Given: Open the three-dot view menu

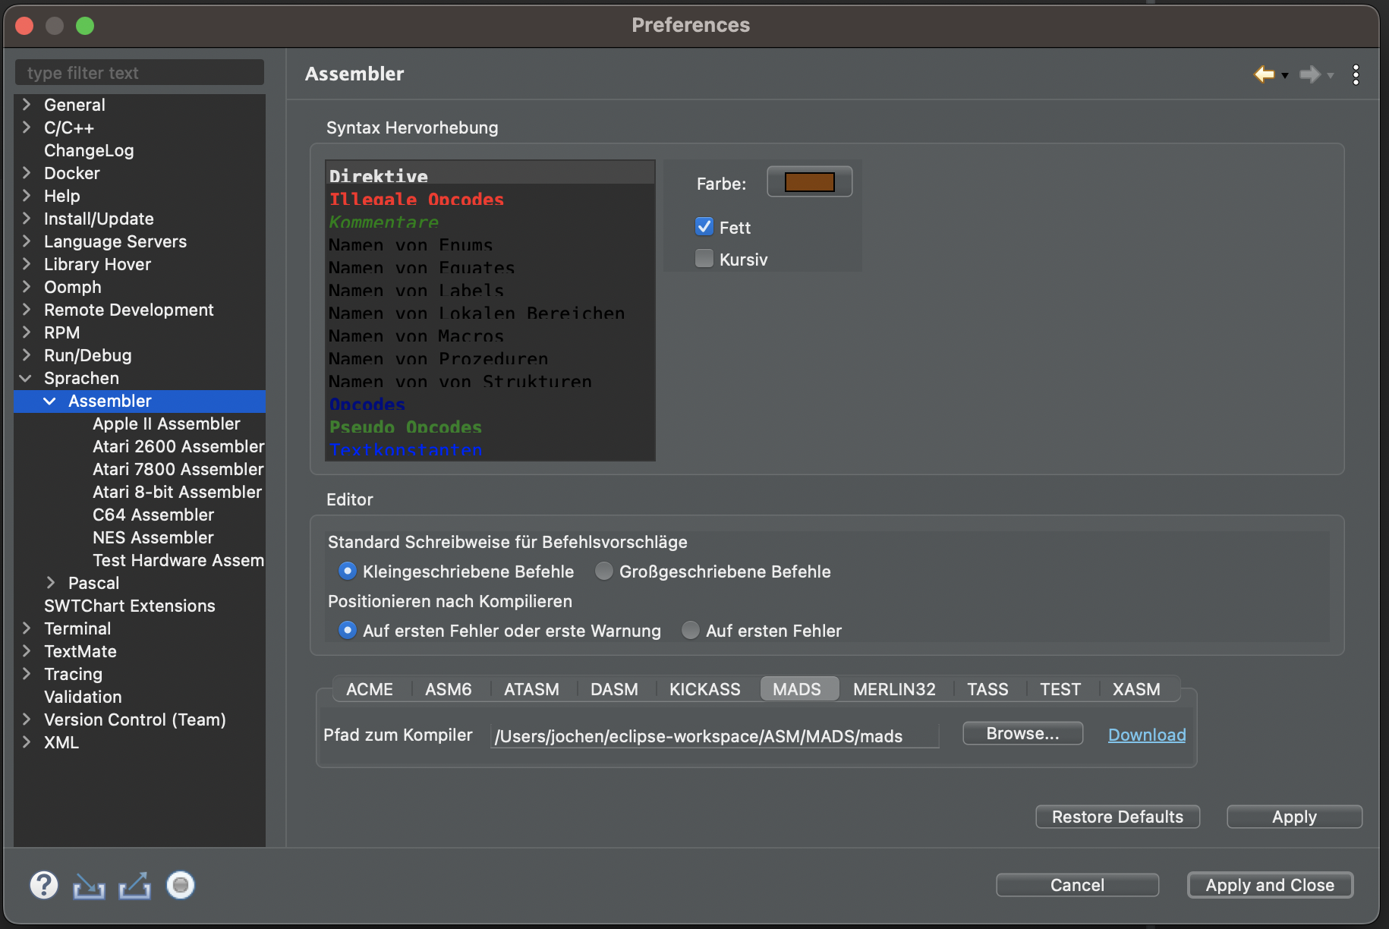Looking at the screenshot, I should pos(1356,74).
